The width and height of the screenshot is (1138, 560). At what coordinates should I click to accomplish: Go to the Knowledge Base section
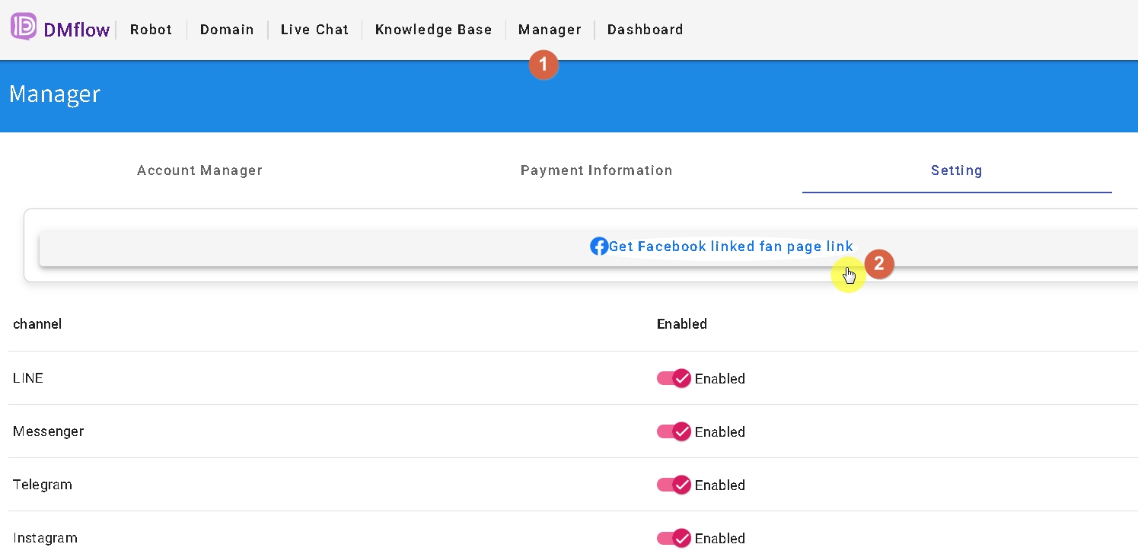pyautogui.click(x=433, y=29)
